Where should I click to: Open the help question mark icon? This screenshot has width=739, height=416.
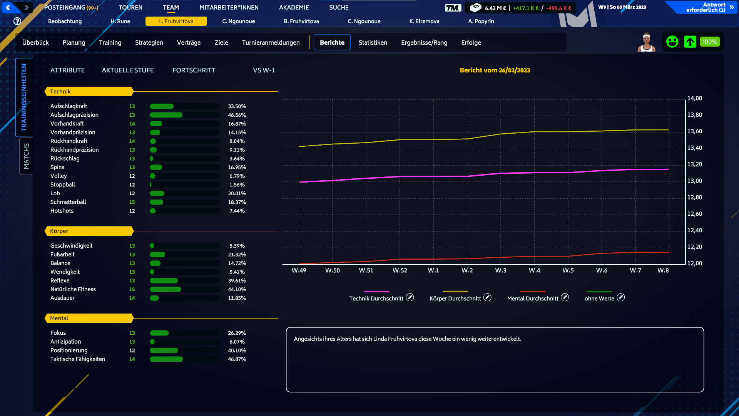point(17,21)
